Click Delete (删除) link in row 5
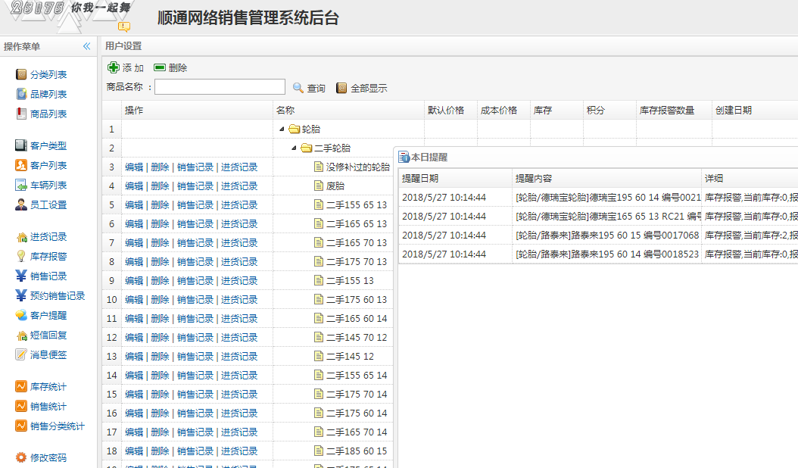 click(x=160, y=204)
